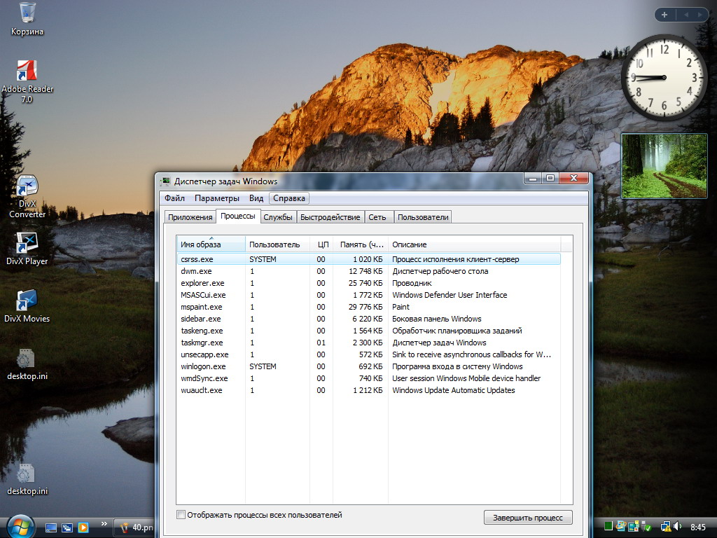Select the wuauclt.exe process row

click(x=368, y=389)
